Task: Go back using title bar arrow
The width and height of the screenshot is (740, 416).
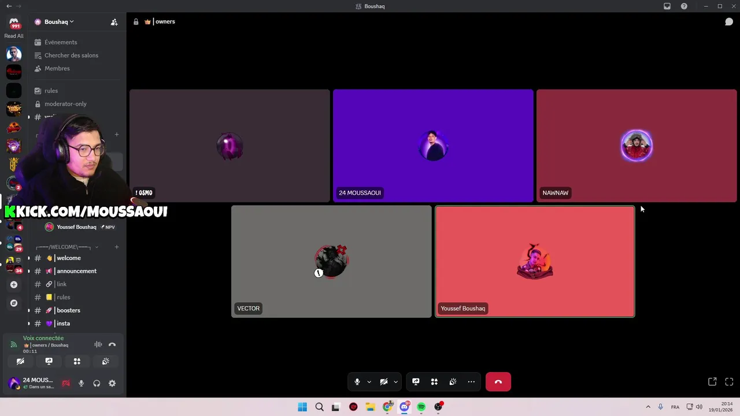Action: point(9,6)
